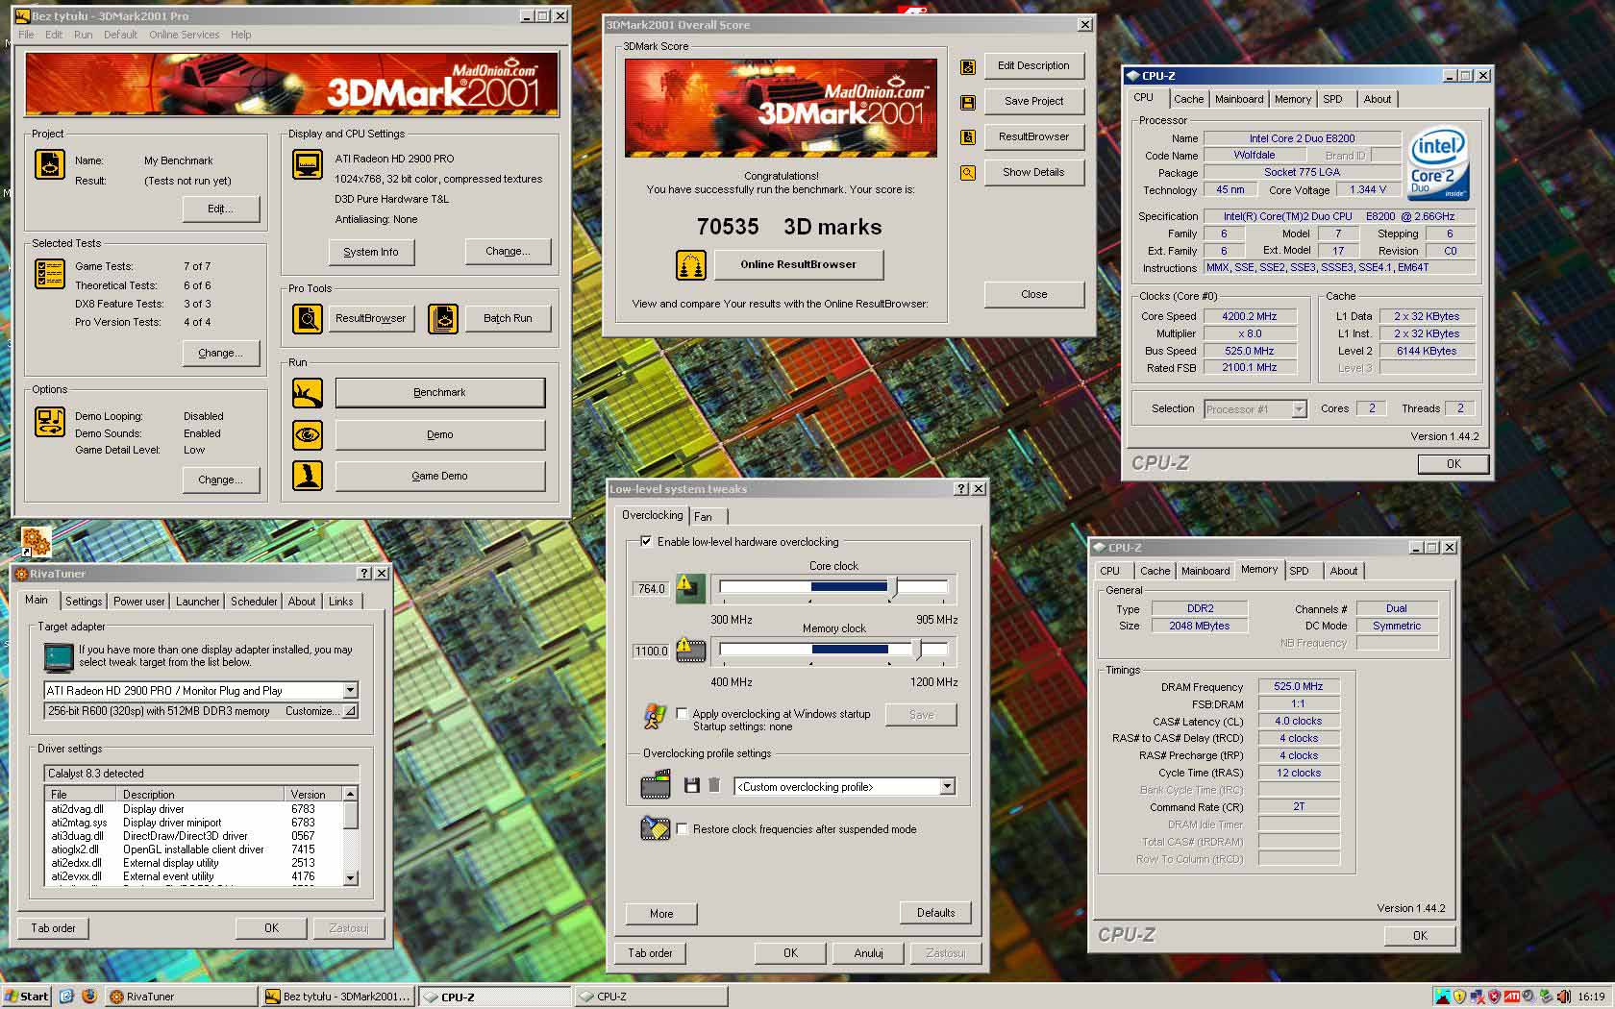
Task: Switch to Power user tab in RivaTuner
Action: pyautogui.click(x=138, y=602)
